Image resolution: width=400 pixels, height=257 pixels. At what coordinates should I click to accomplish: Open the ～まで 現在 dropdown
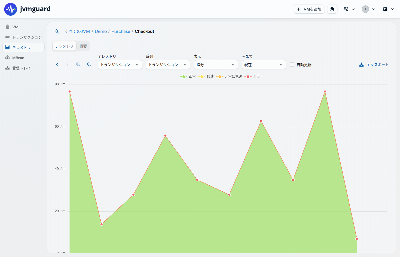click(x=264, y=65)
